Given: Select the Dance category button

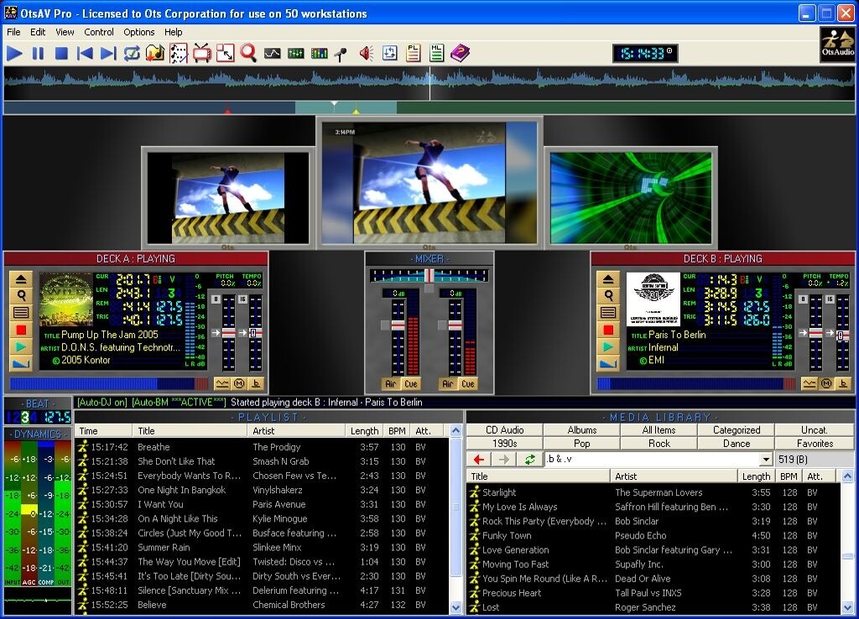Looking at the screenshot, I should coord(737,443).
